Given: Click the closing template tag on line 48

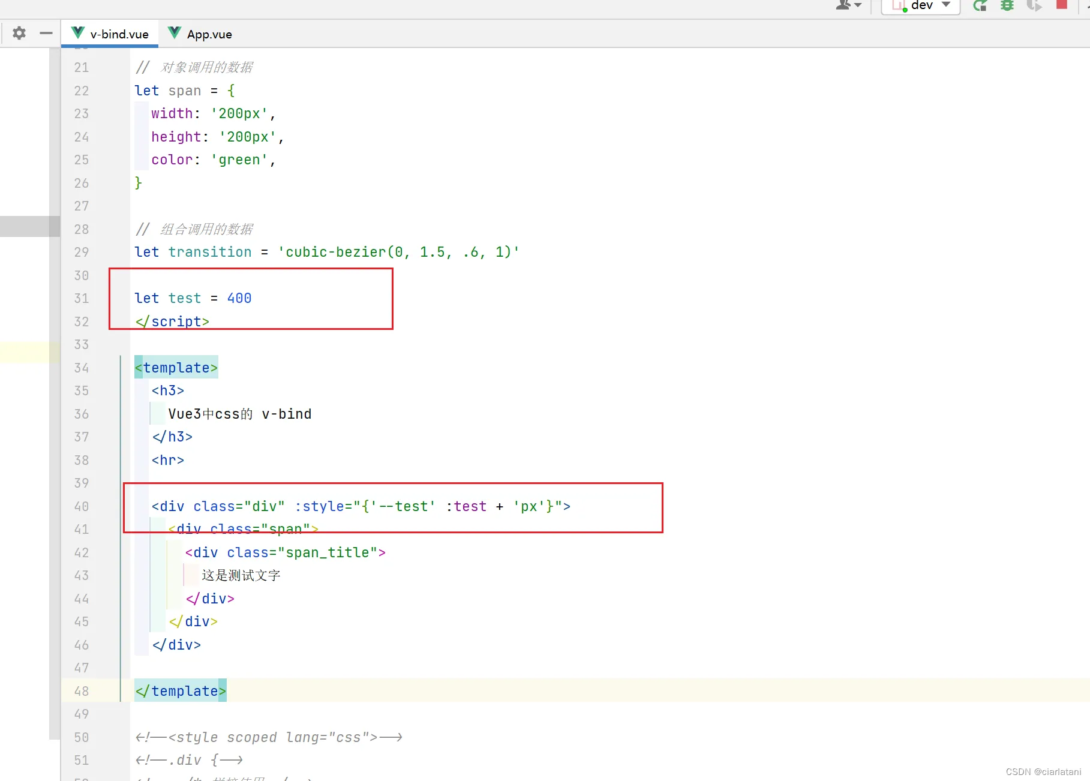Looking at the screenshot, I should click(180, 691).
